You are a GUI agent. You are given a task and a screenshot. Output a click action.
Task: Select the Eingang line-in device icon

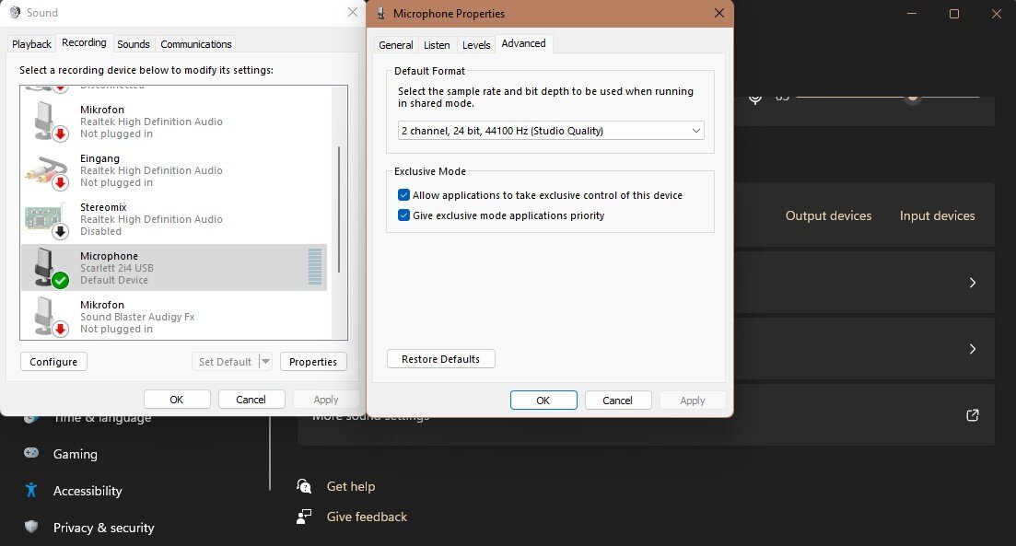coord(46,170)
